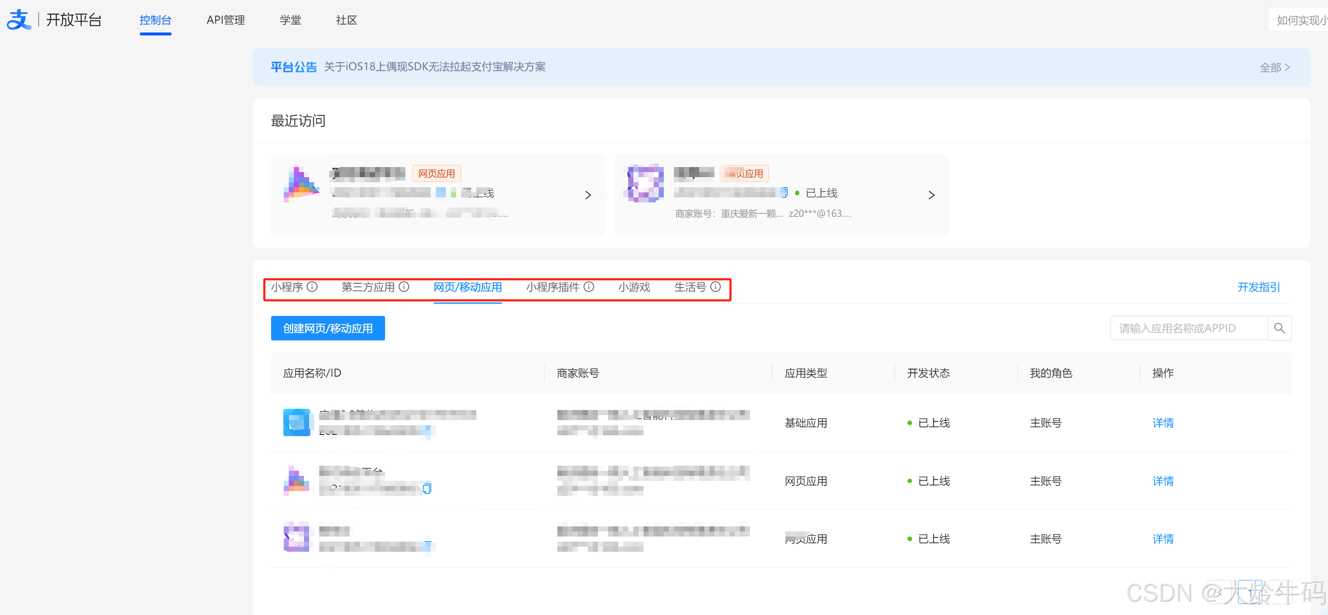Open 详情 for the second table row
1328x615 pixels.
pos(1162,481)
